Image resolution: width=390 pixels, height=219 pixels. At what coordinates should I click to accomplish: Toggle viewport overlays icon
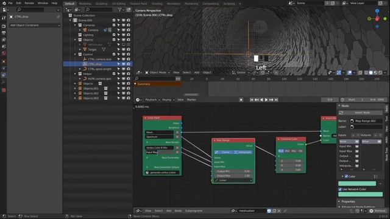click(349, 73)
